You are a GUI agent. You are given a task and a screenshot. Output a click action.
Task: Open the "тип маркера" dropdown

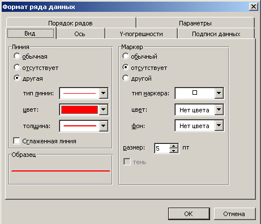[x=219, y=93]
